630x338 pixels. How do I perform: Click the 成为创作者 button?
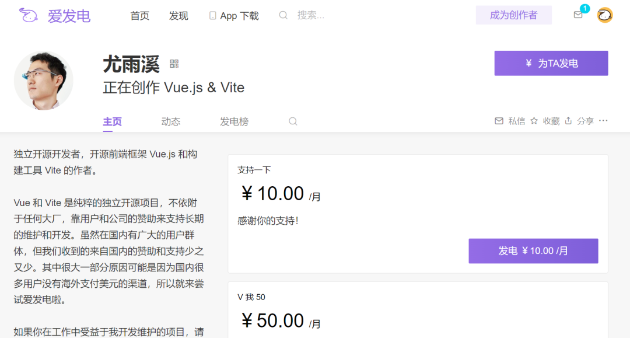(x=513, y=15)
